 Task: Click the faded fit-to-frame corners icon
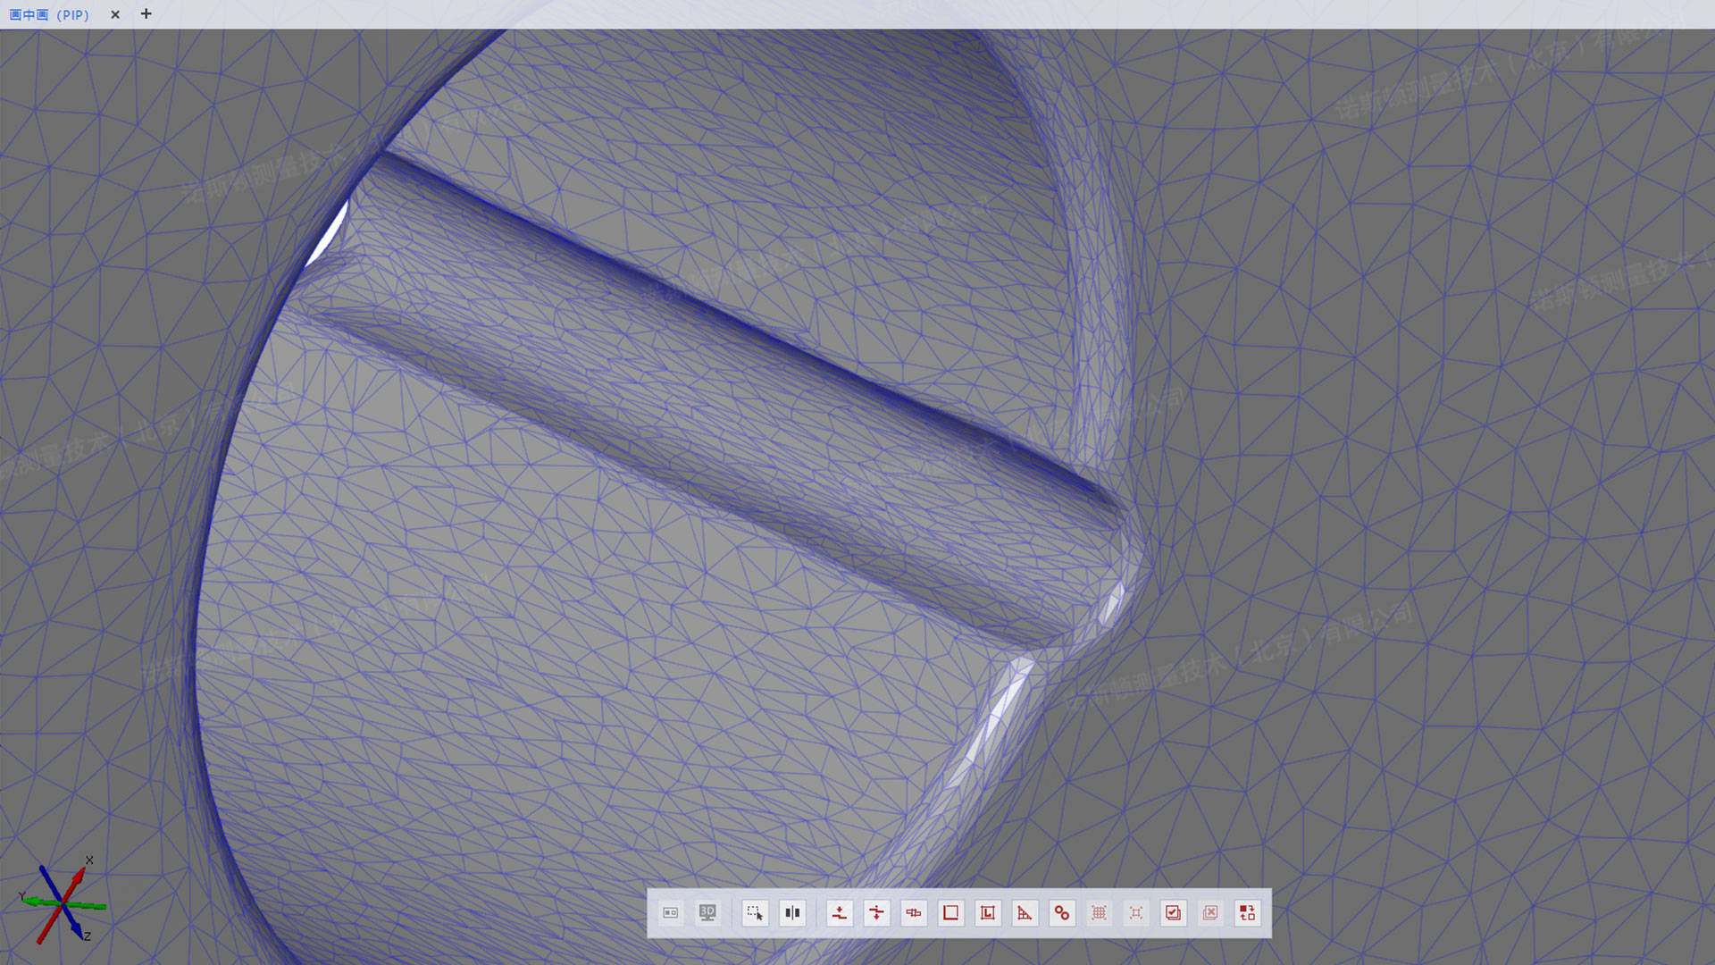pyautogui.click(x=1136, y=912)
